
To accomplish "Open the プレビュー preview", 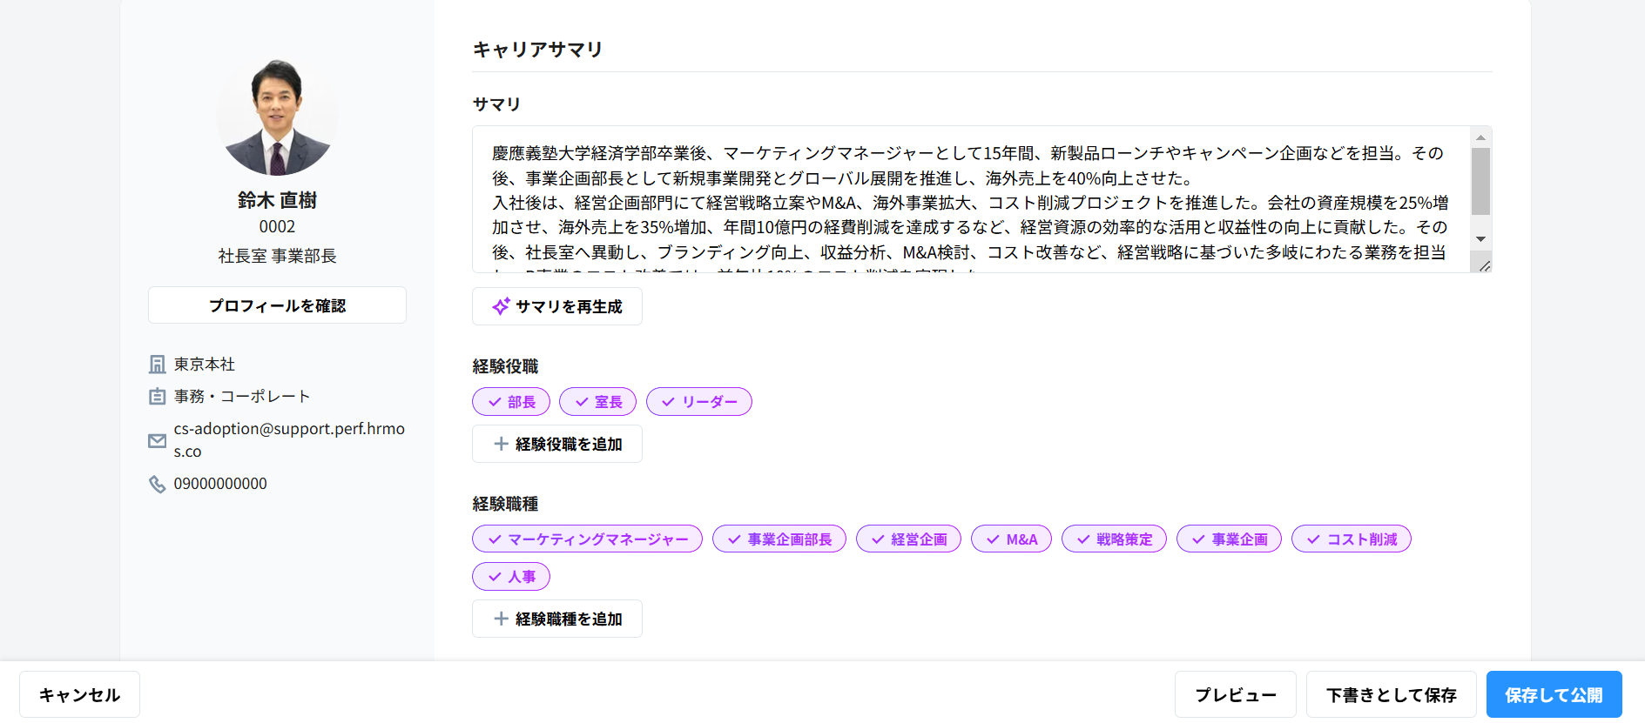I will click(1235, 694).
